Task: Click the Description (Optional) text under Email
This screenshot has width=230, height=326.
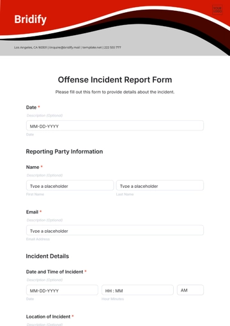Action: 45,220
